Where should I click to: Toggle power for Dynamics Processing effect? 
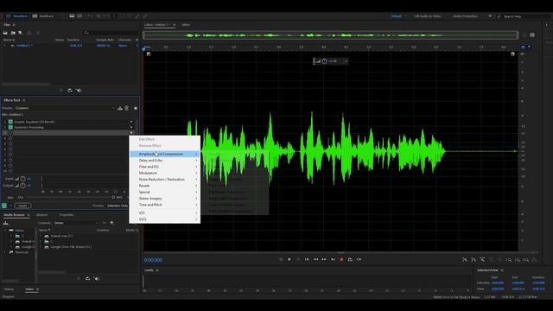(10, 127)
